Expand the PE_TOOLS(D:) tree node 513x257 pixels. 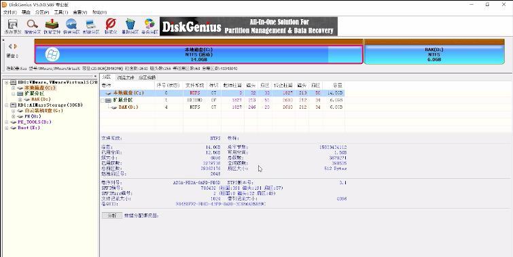click(7, 122)
